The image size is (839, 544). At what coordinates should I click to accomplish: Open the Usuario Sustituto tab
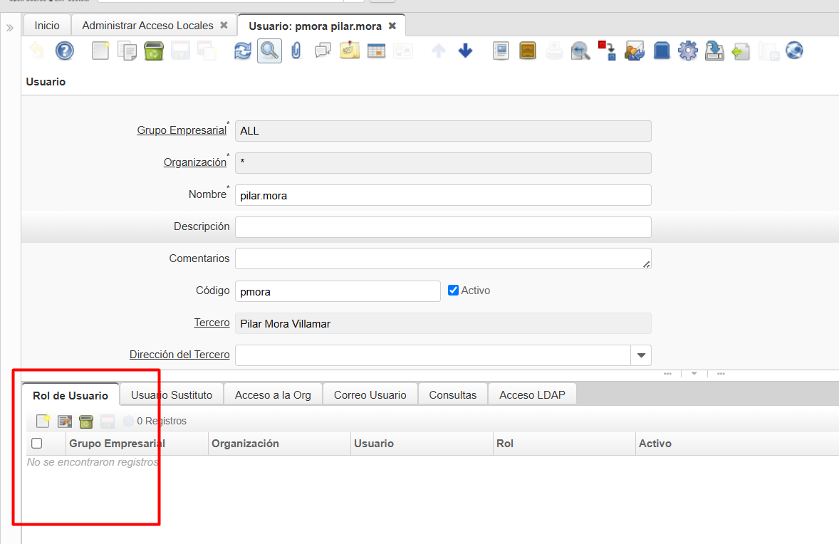coord(172,394)
